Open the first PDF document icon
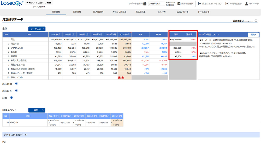261x143 pixels. click(119, 78)
